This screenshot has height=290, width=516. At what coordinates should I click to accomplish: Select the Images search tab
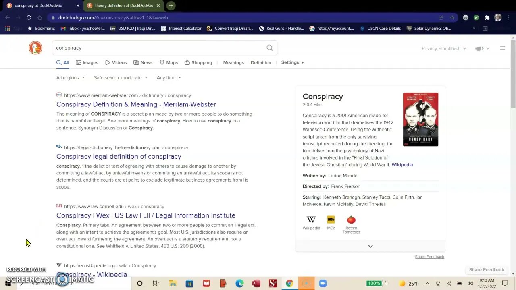point(87,63)
